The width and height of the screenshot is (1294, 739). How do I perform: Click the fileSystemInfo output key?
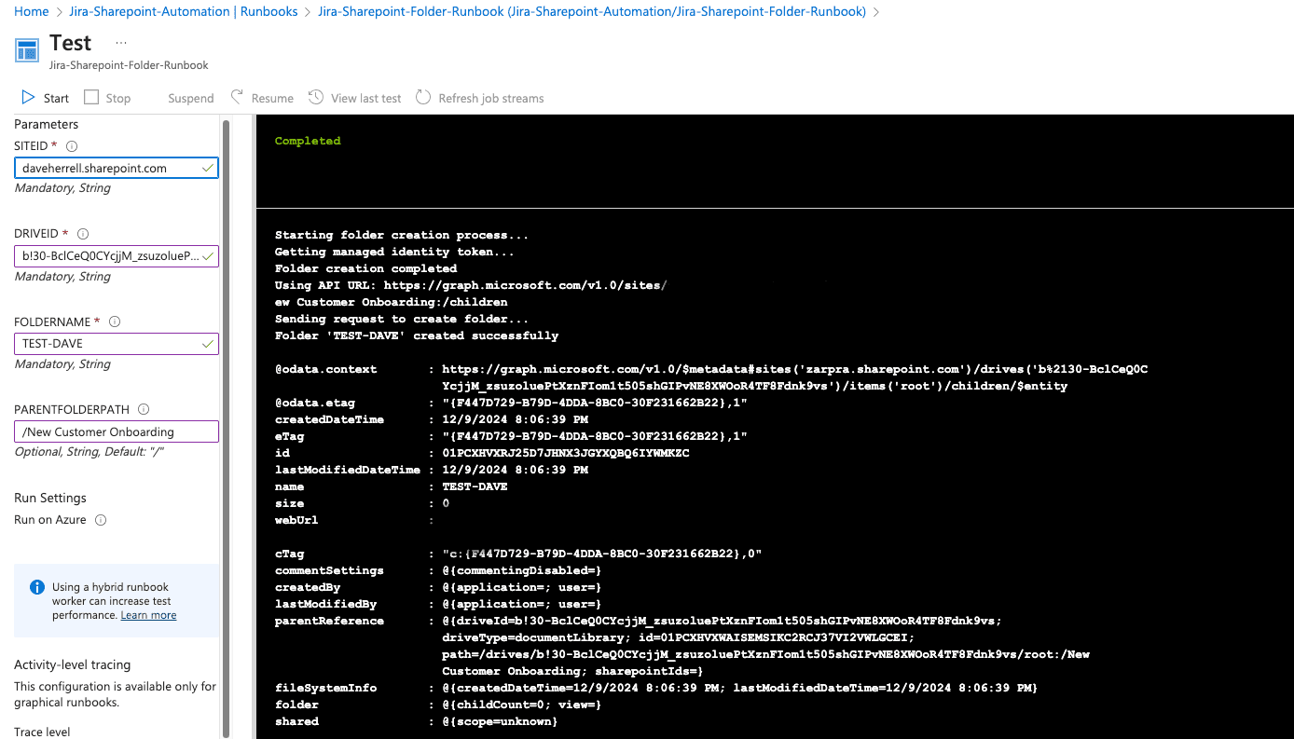coord(325,688)
